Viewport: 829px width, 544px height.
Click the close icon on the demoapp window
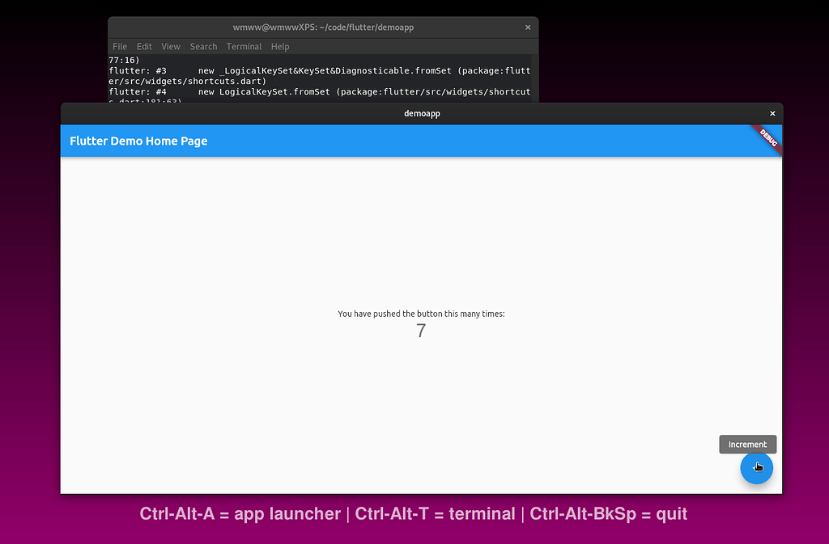click(772, 113)
